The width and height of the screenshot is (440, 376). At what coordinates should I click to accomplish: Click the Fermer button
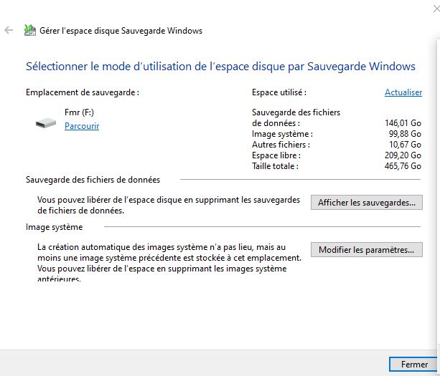tap(414, 365)
